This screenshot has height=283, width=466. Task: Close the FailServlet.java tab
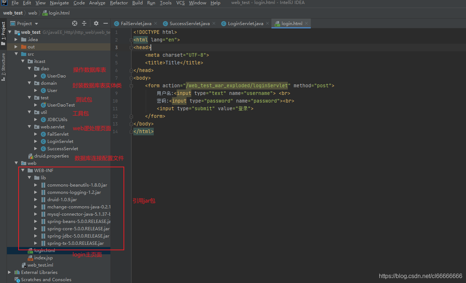click(x=156, y=23)
